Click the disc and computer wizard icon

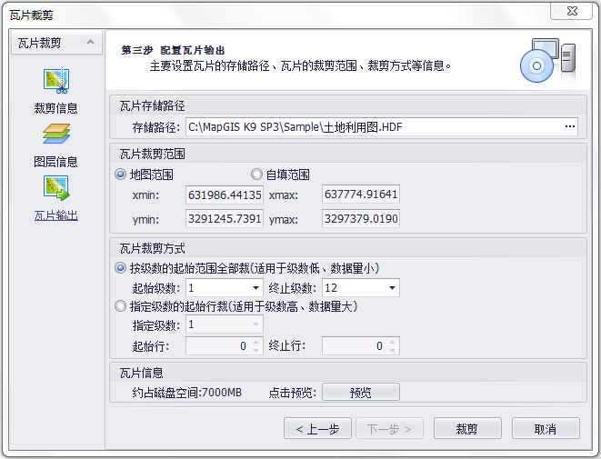(547, 60)
